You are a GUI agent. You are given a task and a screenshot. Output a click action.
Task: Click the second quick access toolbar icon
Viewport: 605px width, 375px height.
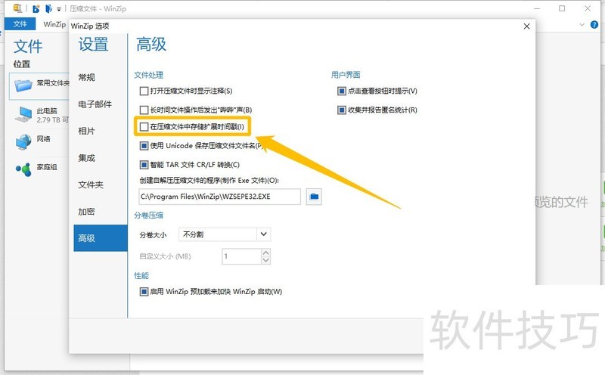tap(48, 8)
